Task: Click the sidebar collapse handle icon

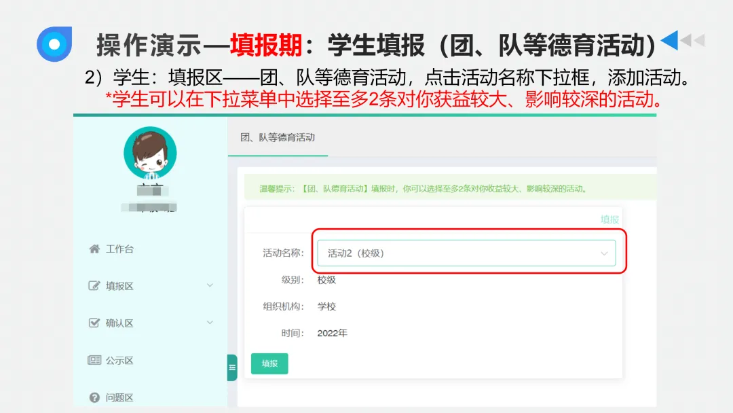Action: point(231,367)
